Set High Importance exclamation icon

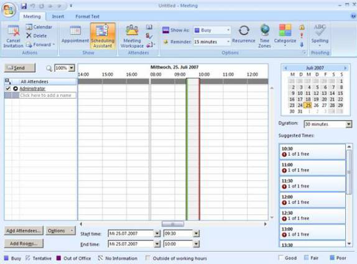[x=302, y=35]
